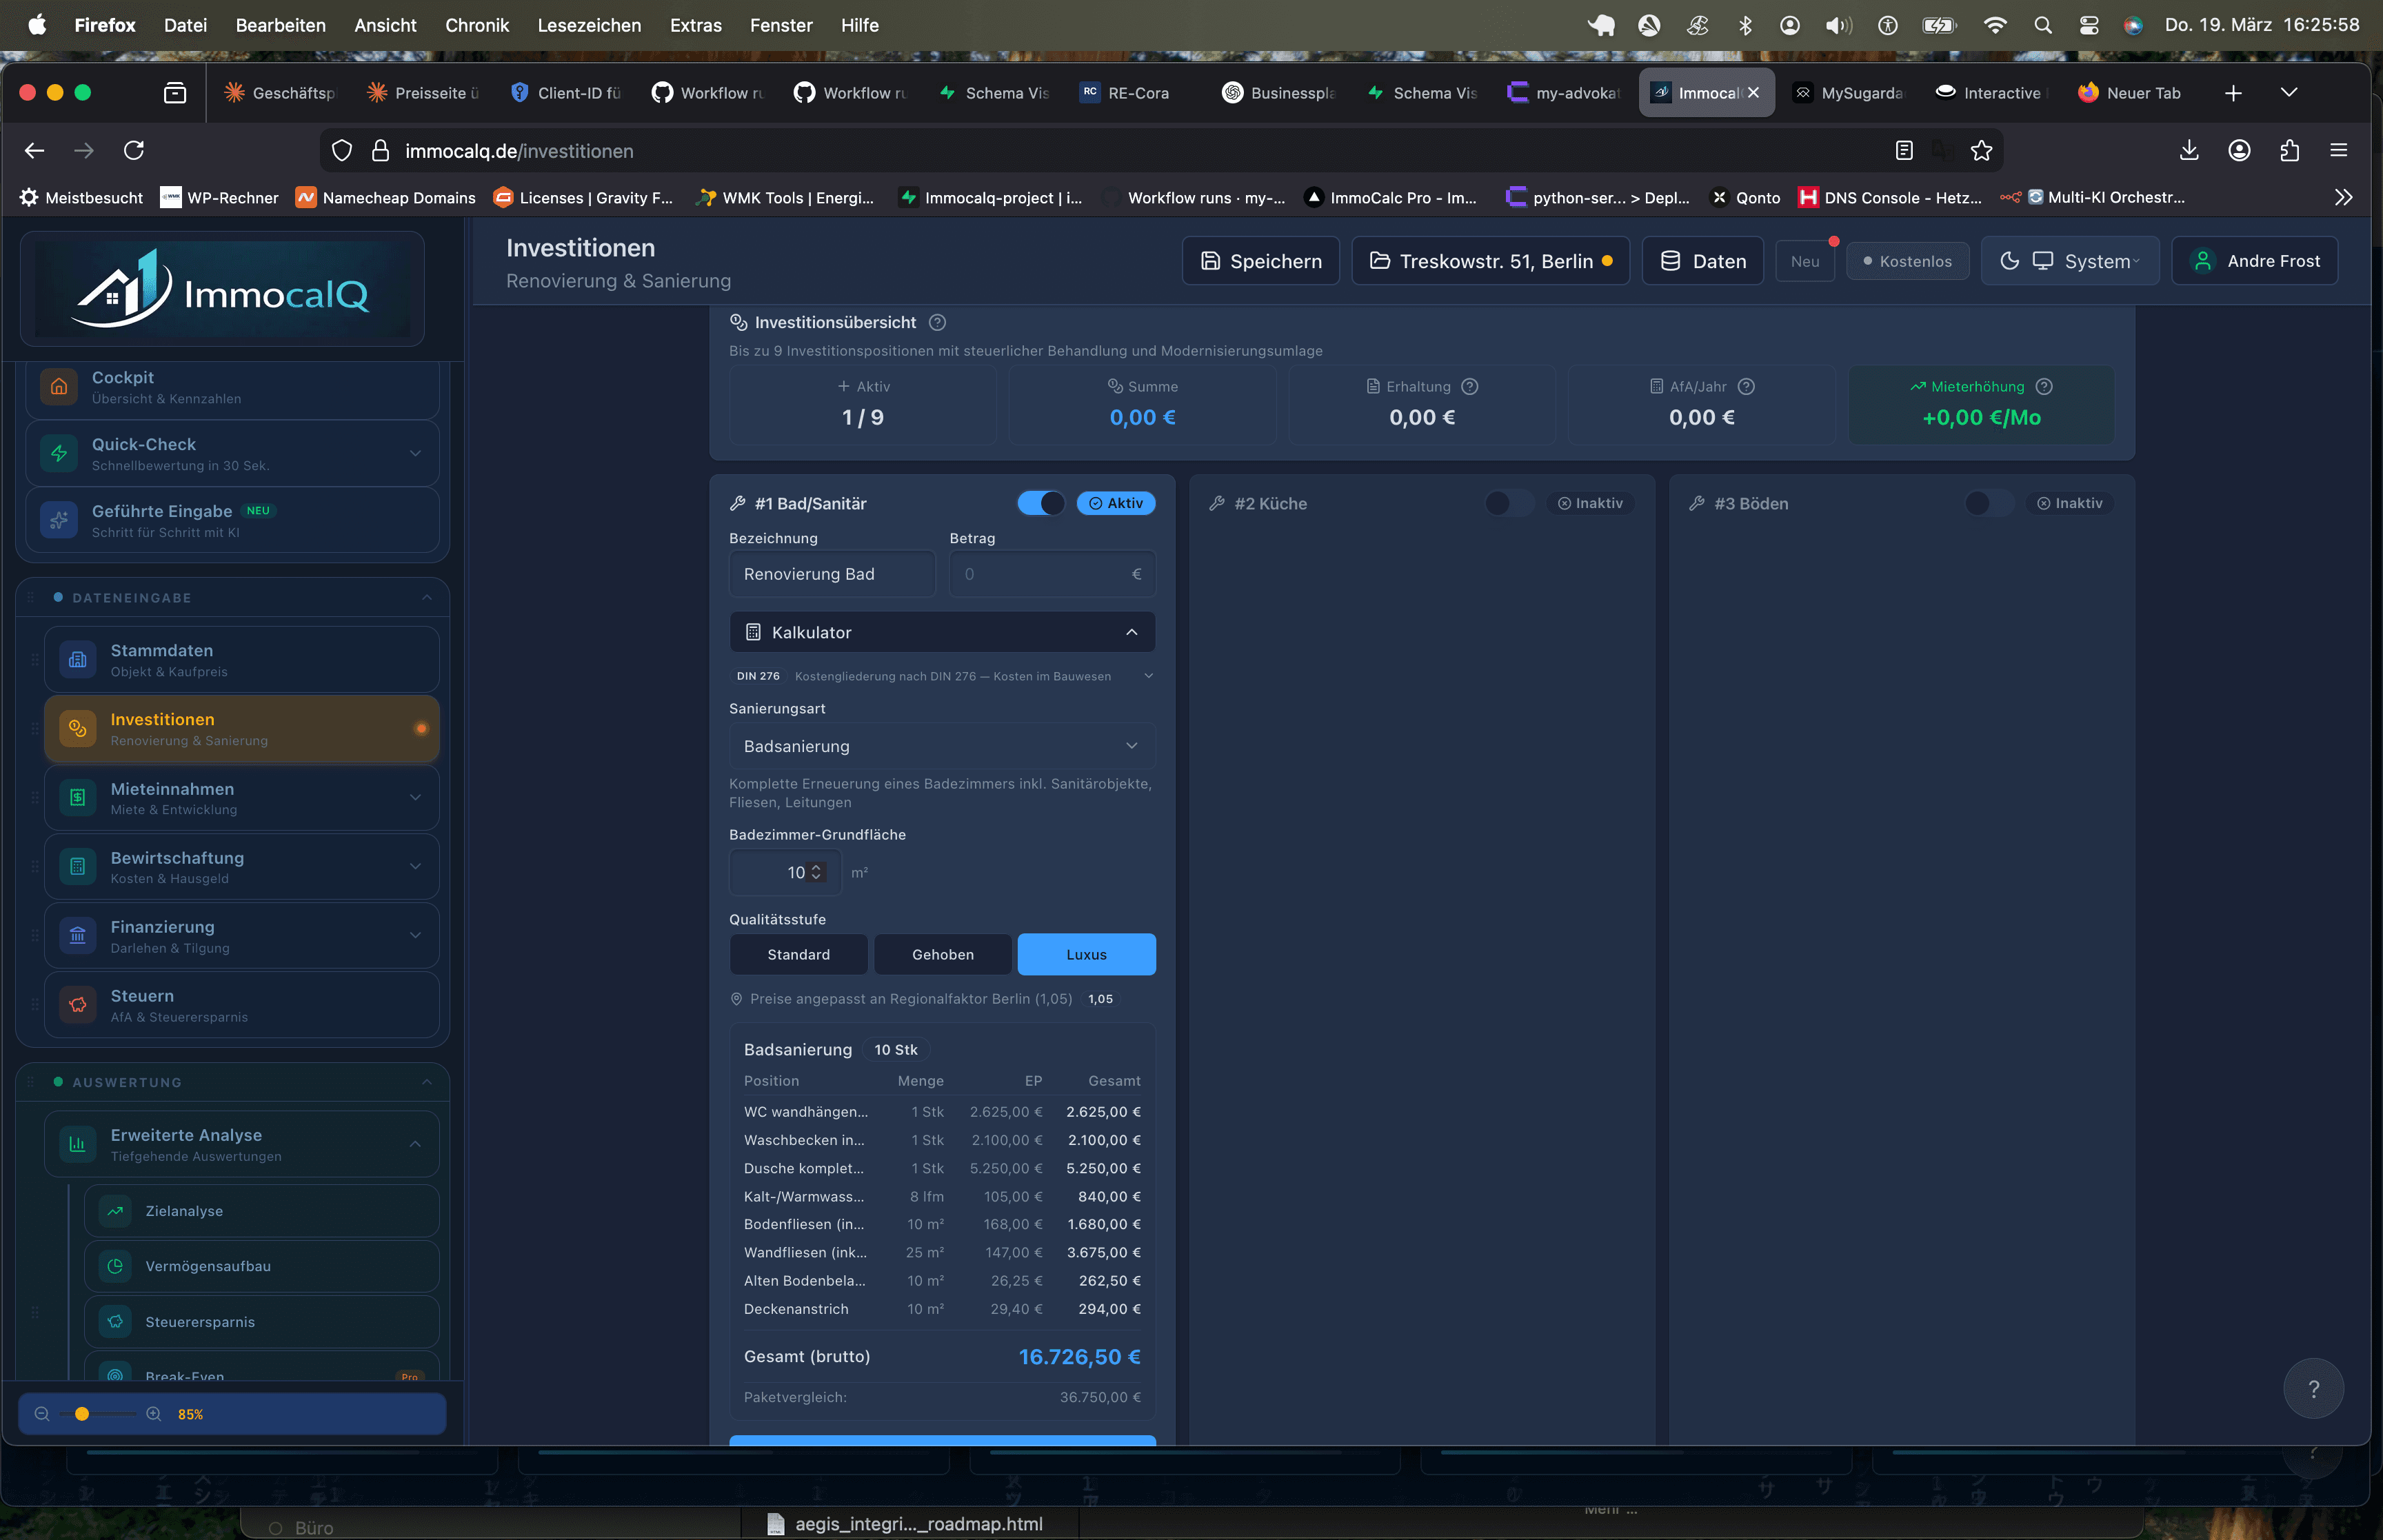Click the zoom-out magnifier in sidebar
The width and height of the screenshot is (2383, 1540).
(42, 1414)
